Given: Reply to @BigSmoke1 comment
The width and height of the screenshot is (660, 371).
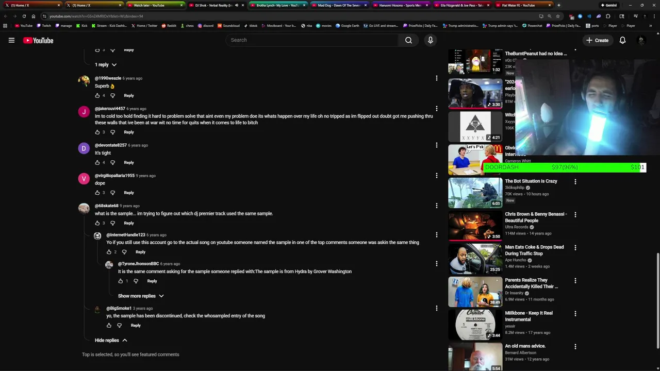Looking at the screenshot, I should 136,325.
